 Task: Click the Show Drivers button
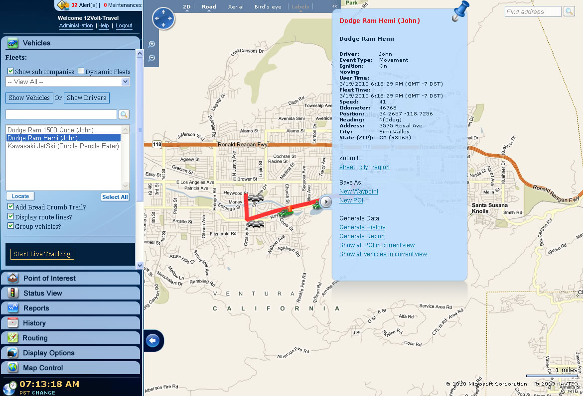click(86, 98)
